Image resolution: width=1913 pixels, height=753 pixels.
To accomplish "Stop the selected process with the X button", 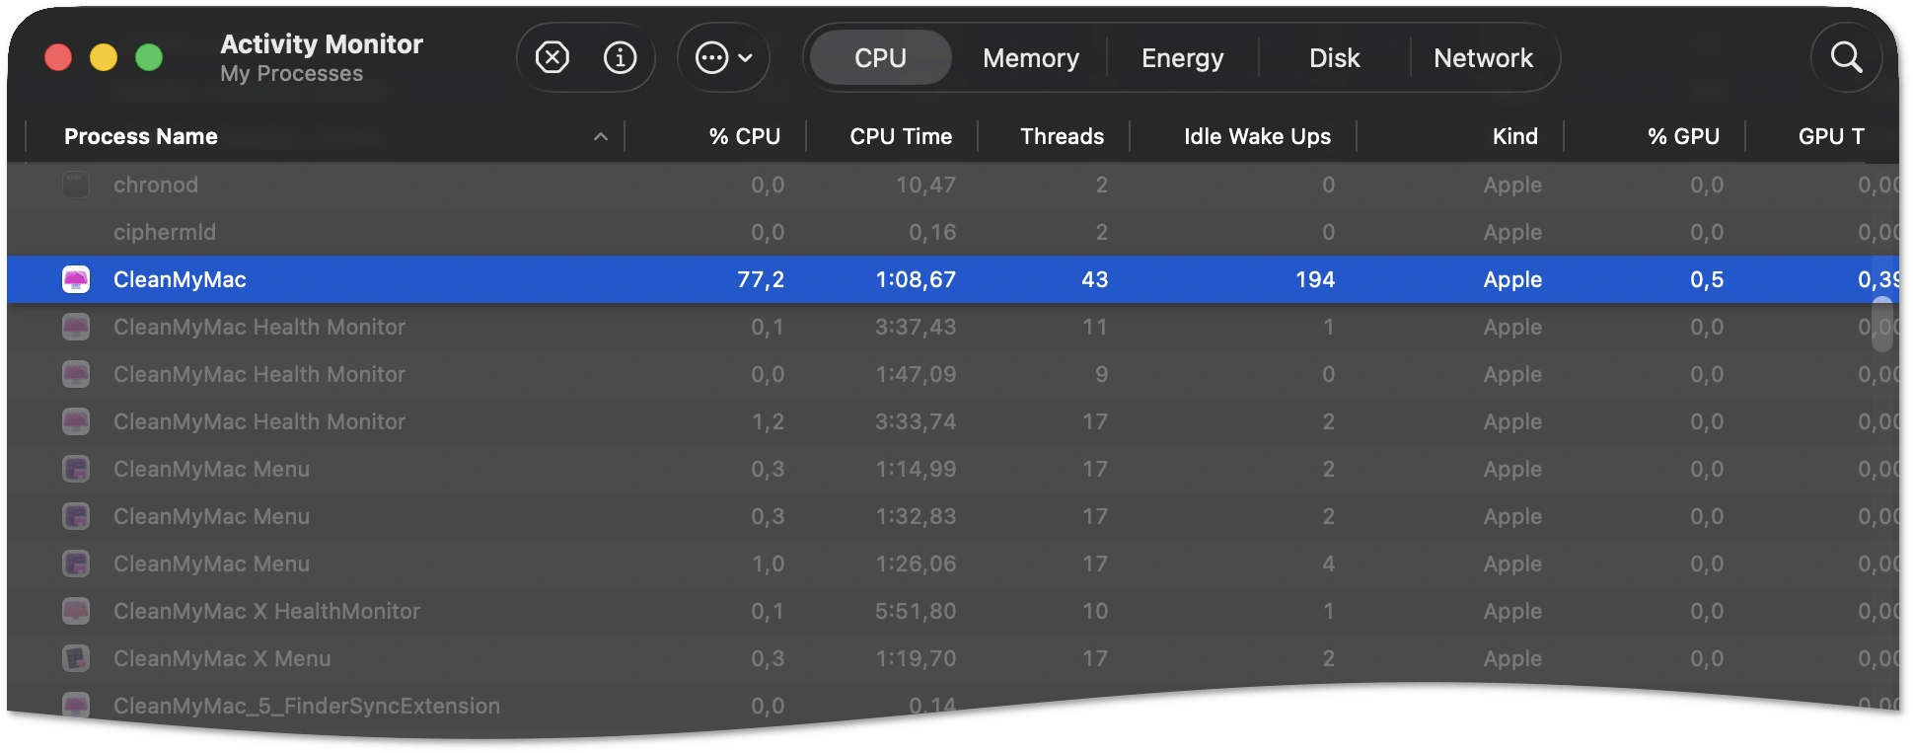I will coord(552,58).
